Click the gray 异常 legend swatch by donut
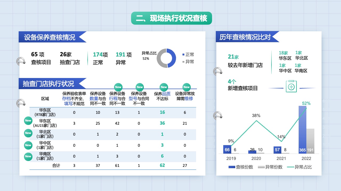341x191 pixels. [183, 62]
